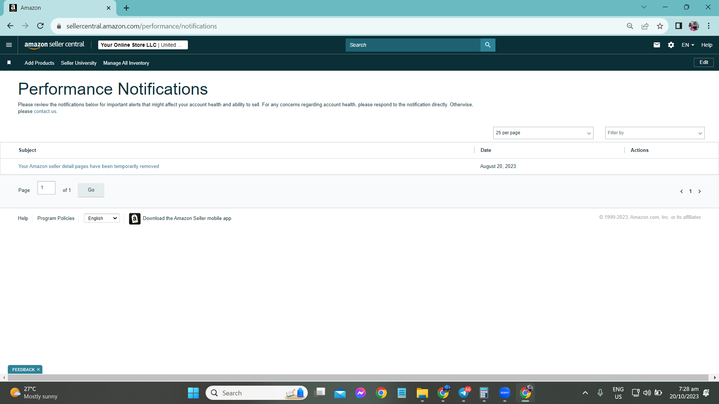Click the contact us link
Viewport: 719px width, 404px height.
click(x=45, y=111)
